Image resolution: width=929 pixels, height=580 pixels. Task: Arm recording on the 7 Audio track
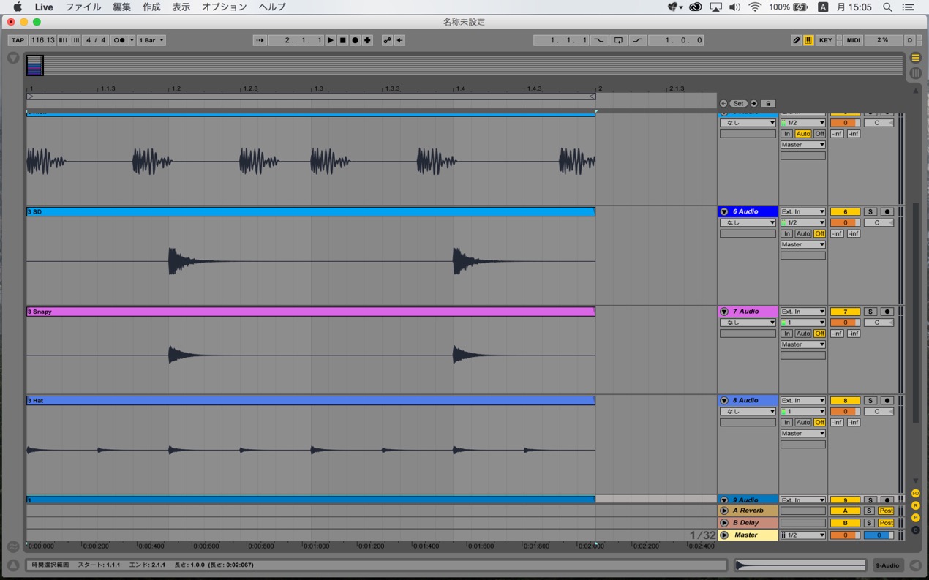tap(887, 312)
